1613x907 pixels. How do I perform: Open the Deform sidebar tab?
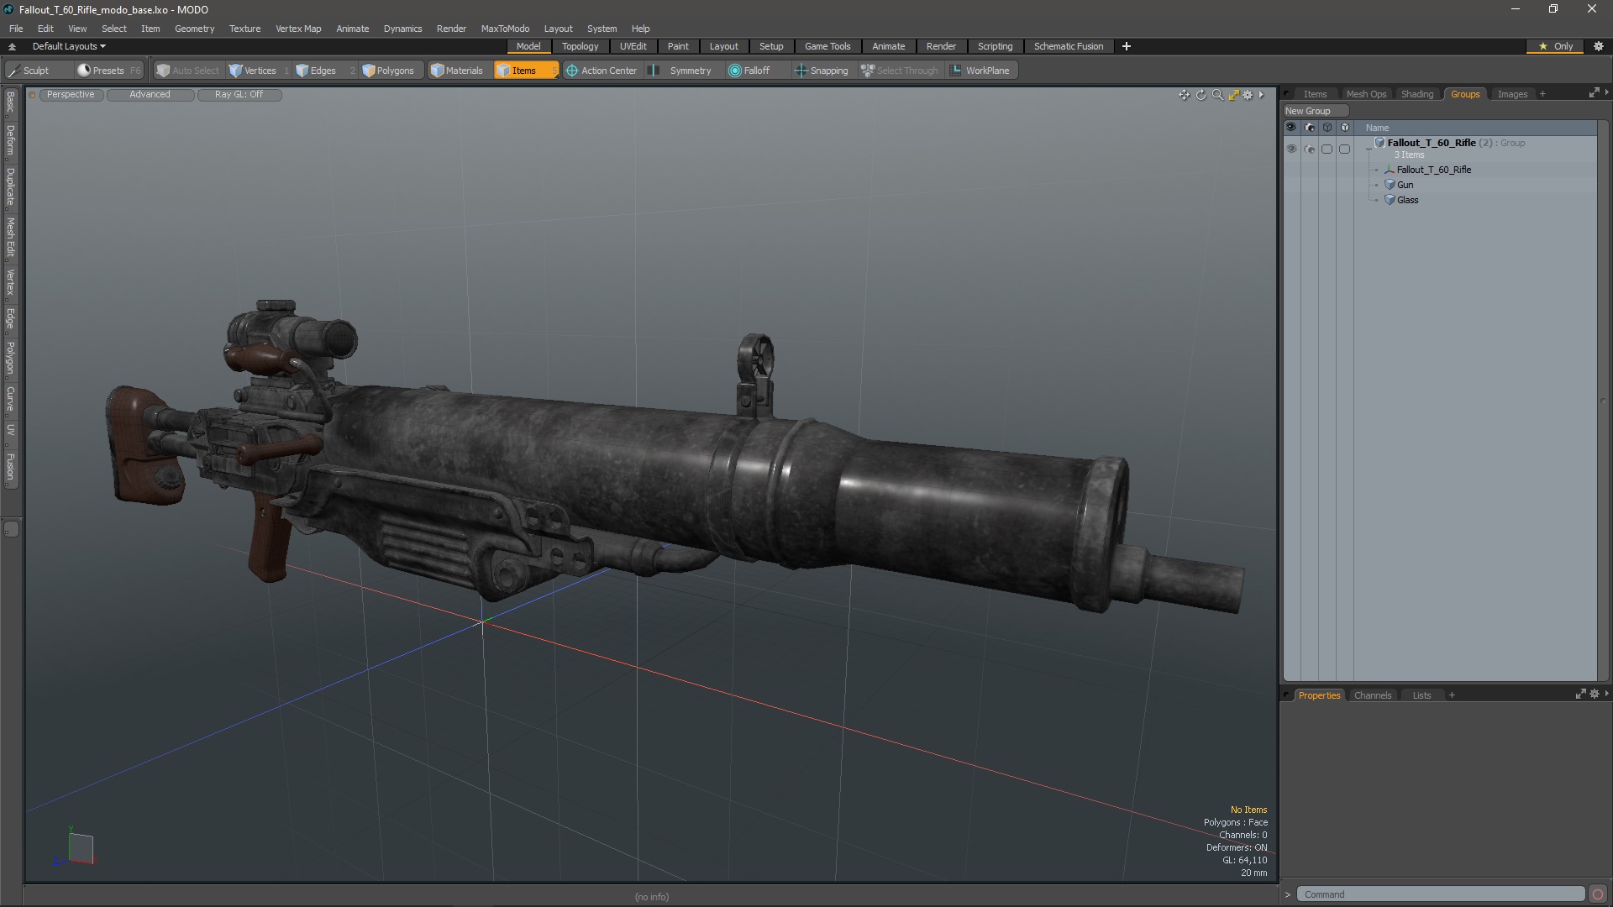click(x=10, y=141)
